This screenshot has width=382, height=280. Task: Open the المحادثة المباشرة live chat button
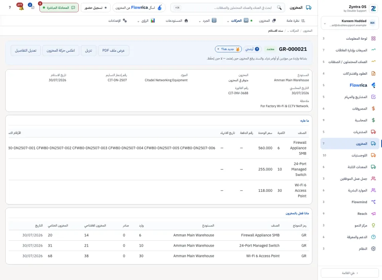point(59,8)
